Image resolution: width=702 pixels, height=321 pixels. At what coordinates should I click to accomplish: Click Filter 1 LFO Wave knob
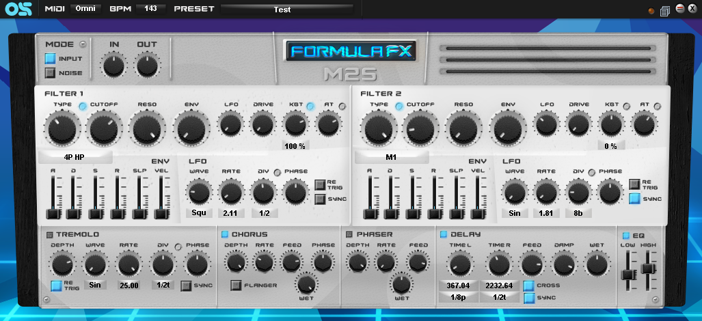pyautogui.click(x=199, y=193)
